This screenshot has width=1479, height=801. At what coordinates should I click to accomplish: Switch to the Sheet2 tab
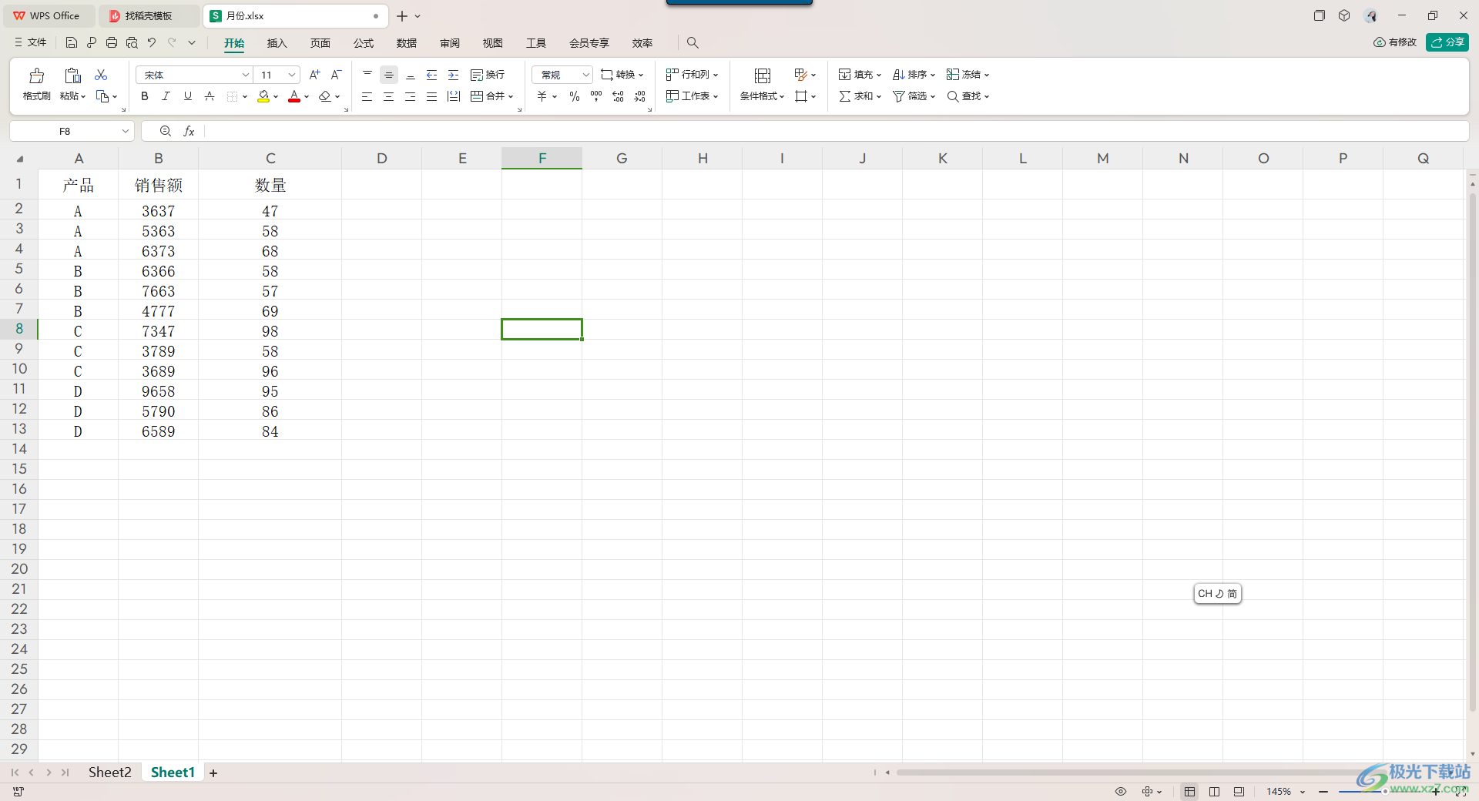(110, 773)
